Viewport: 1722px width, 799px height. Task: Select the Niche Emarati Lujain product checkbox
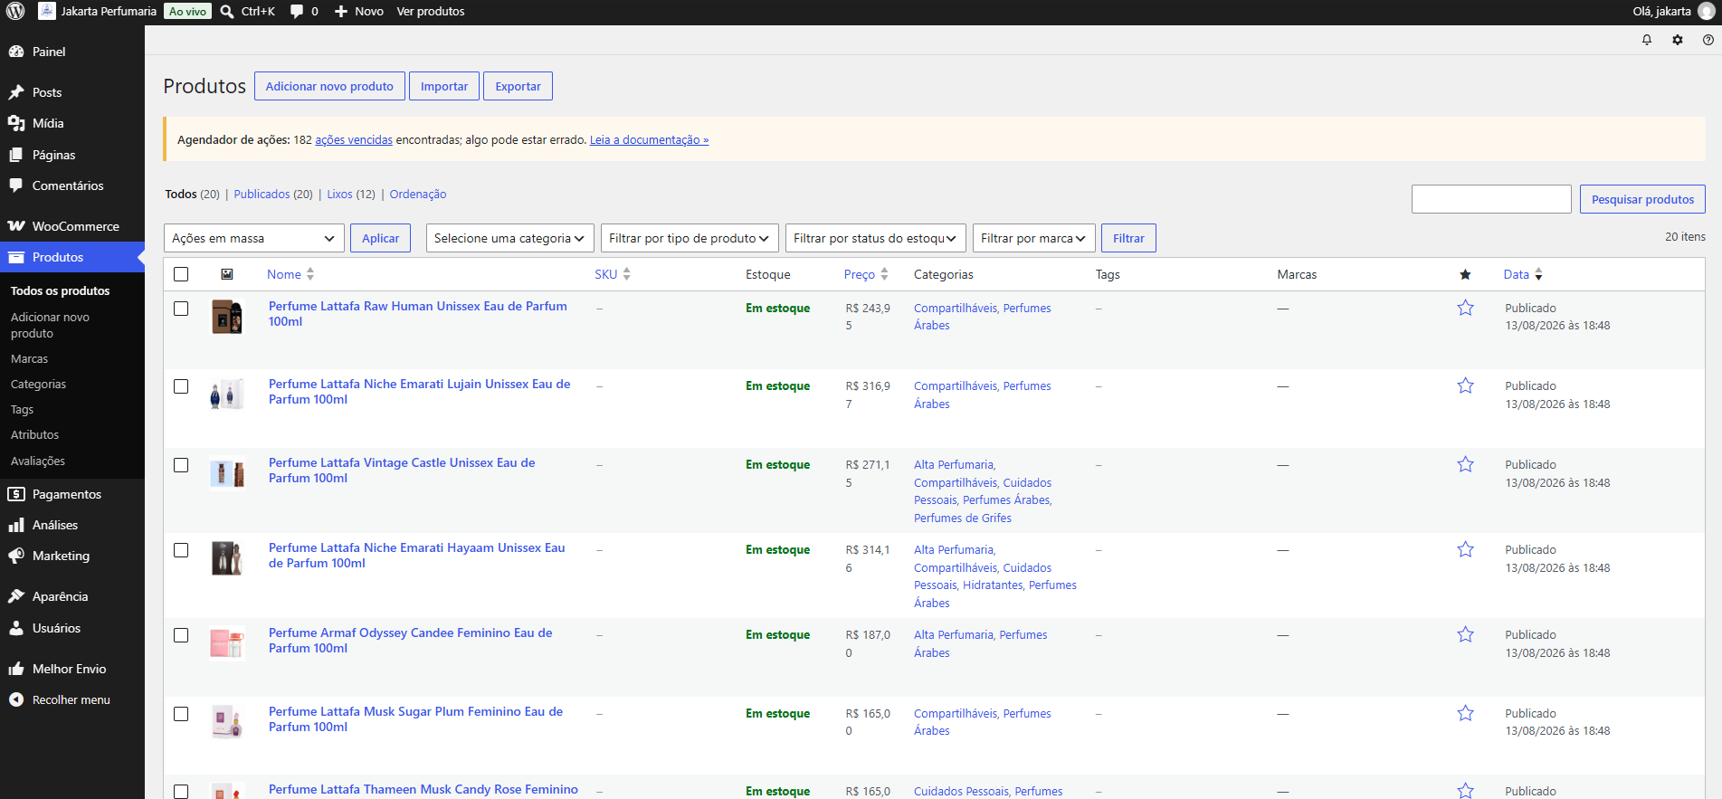click(181, 386)
